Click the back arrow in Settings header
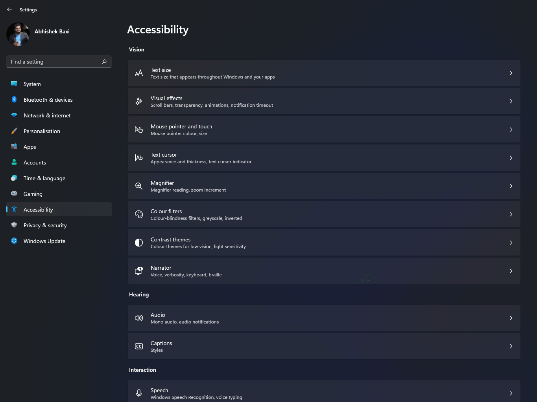This screenshot has height=402, width=537. pos(9,9)
